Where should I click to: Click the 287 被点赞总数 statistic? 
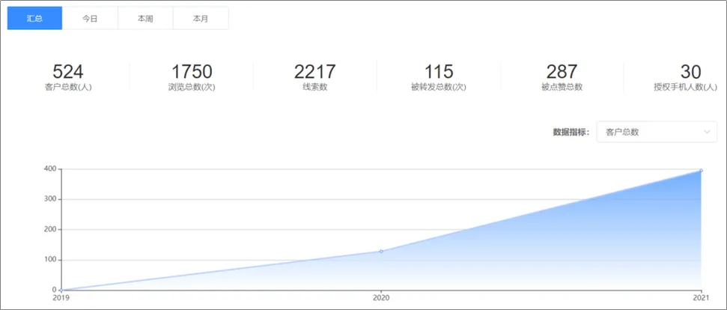pos(562,77)
